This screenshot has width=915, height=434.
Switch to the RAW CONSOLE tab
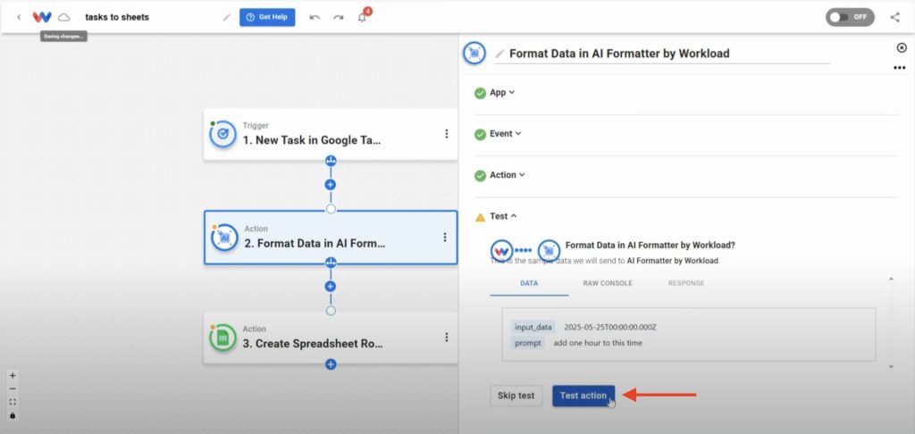pyautogui.click(x=608, y=283)
